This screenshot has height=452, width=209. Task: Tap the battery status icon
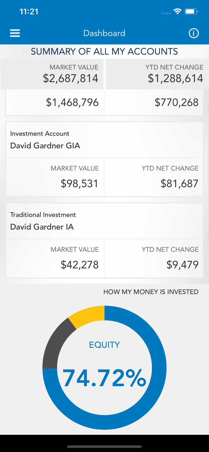(x=191, y=12)
